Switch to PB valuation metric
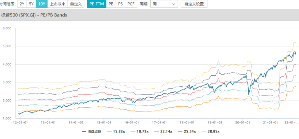Viewport: 299px width, 139px height. click(111, 4)
